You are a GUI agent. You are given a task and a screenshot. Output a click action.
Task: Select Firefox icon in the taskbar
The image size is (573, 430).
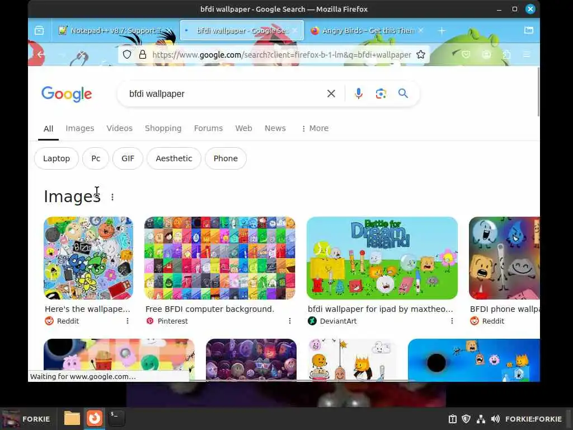pos(94,418)
